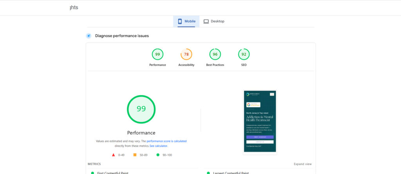The width and height of the screenshot is (401, 174).
Task: Click the orange square 50–89 legend icon
Action: click(135, 155)
